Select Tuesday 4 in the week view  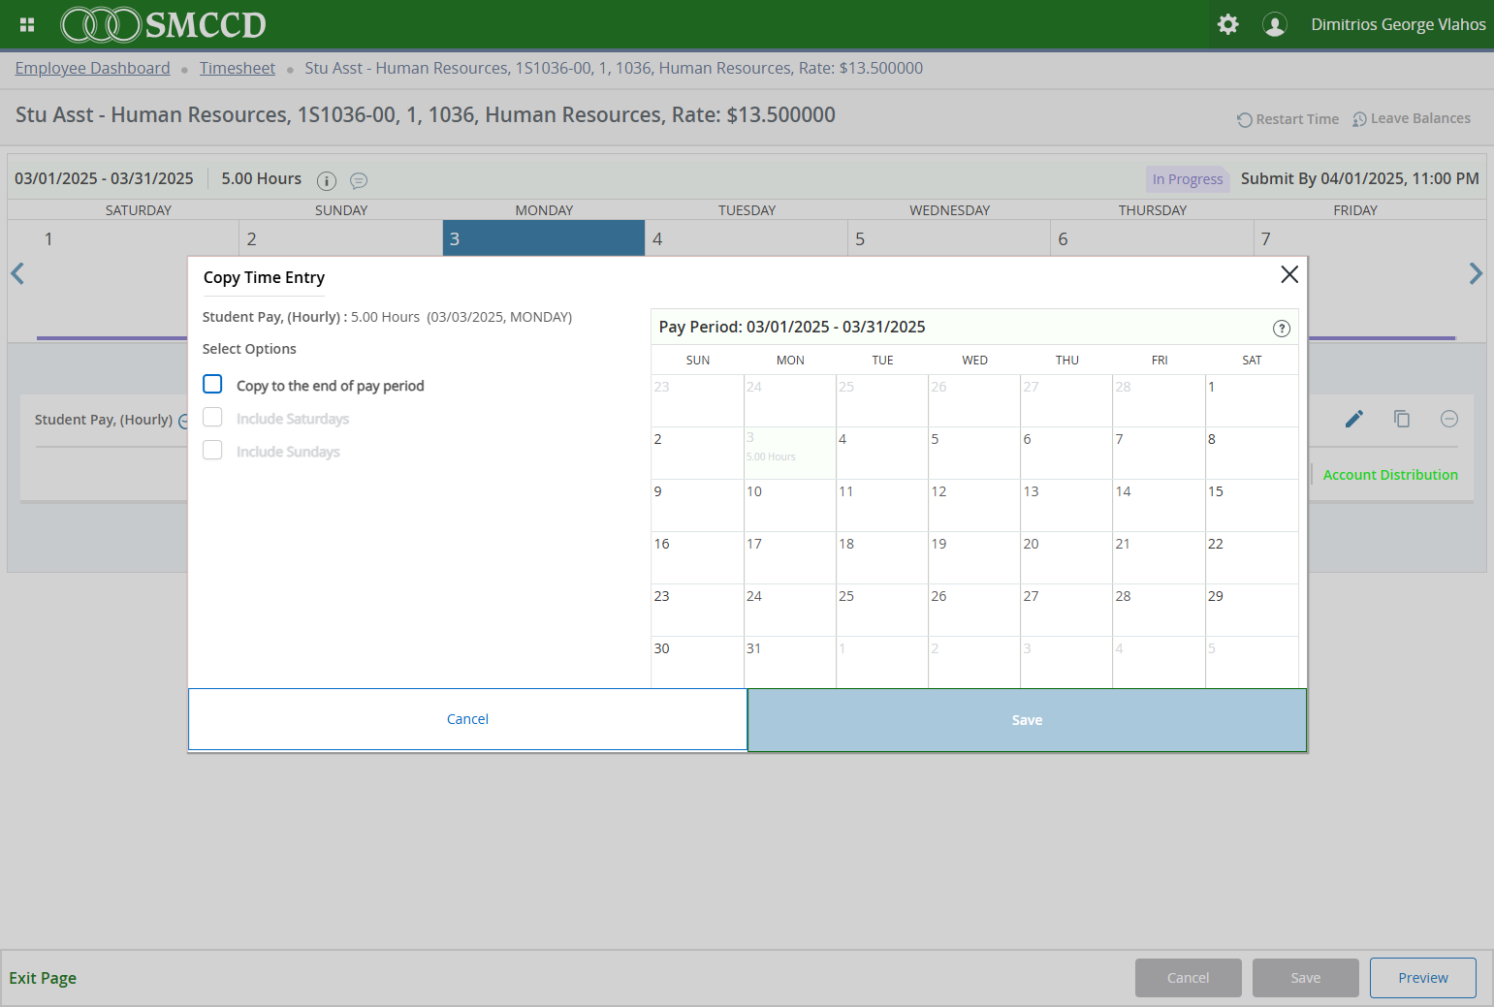(x=747, y=238)
